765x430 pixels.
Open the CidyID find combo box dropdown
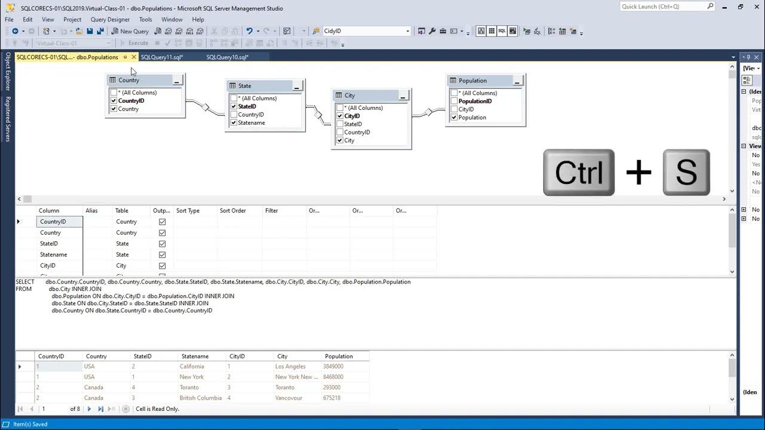tap(408, 31)
